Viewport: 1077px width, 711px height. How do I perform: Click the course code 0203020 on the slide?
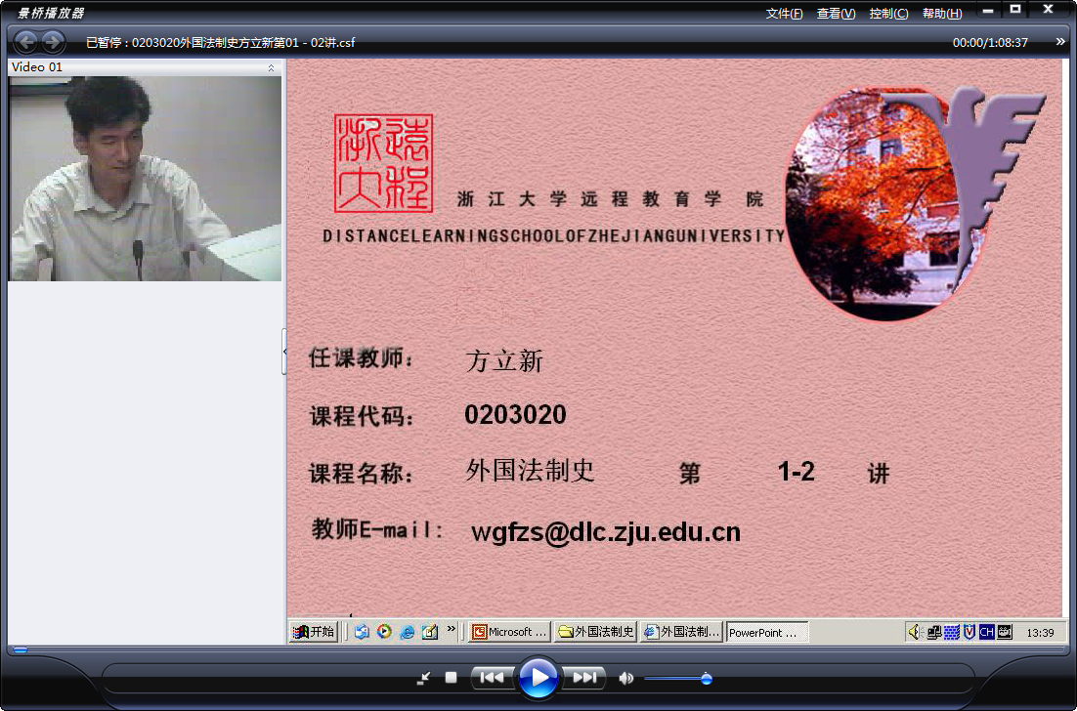tap(515, 414)
